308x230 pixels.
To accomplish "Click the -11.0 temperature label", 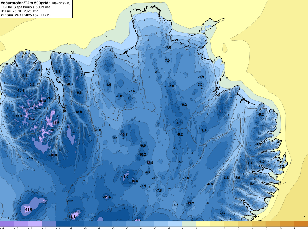I will pos(124,177).
